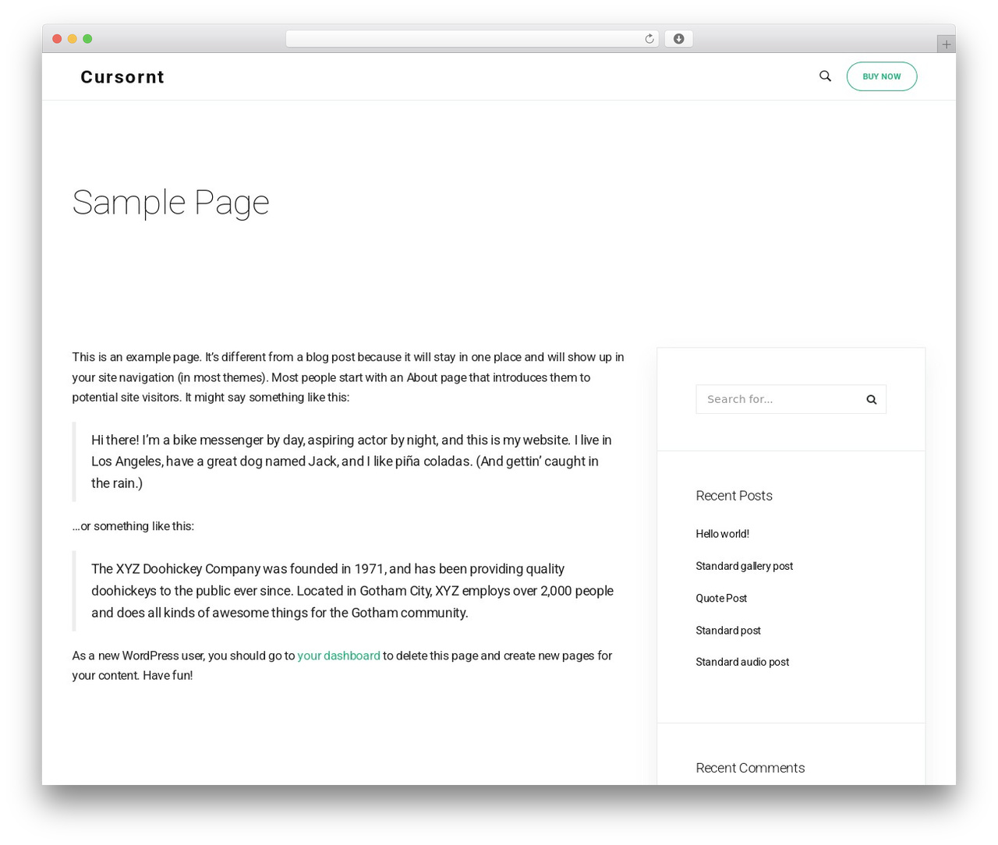The width and height of the screenshot is (998, 845).
Task: Click the browser address bar
Action: 472,39
